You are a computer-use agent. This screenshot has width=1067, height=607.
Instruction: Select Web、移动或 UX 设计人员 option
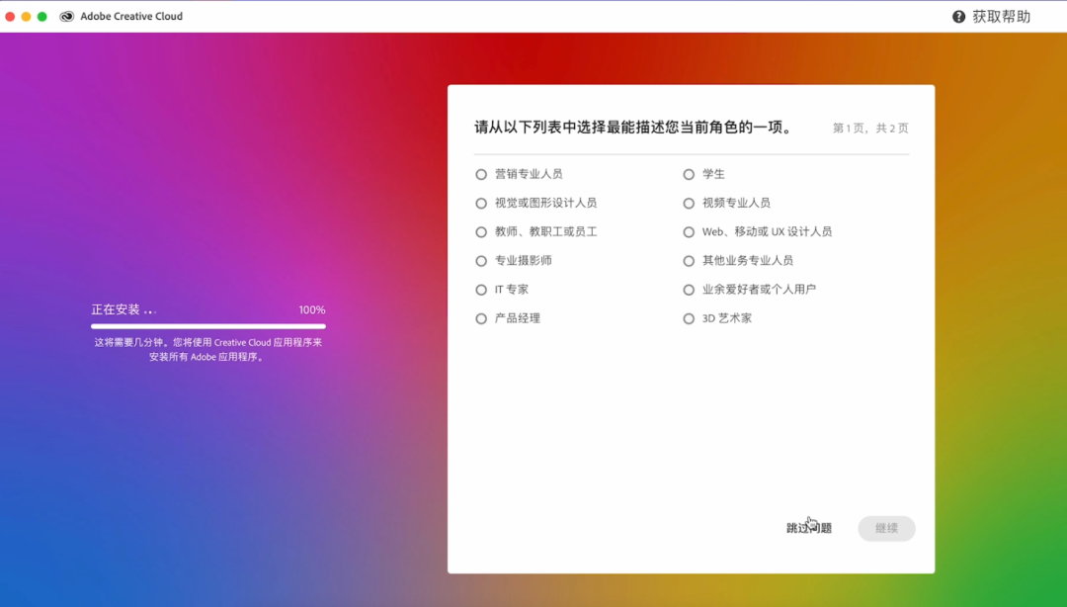(689, 232)
